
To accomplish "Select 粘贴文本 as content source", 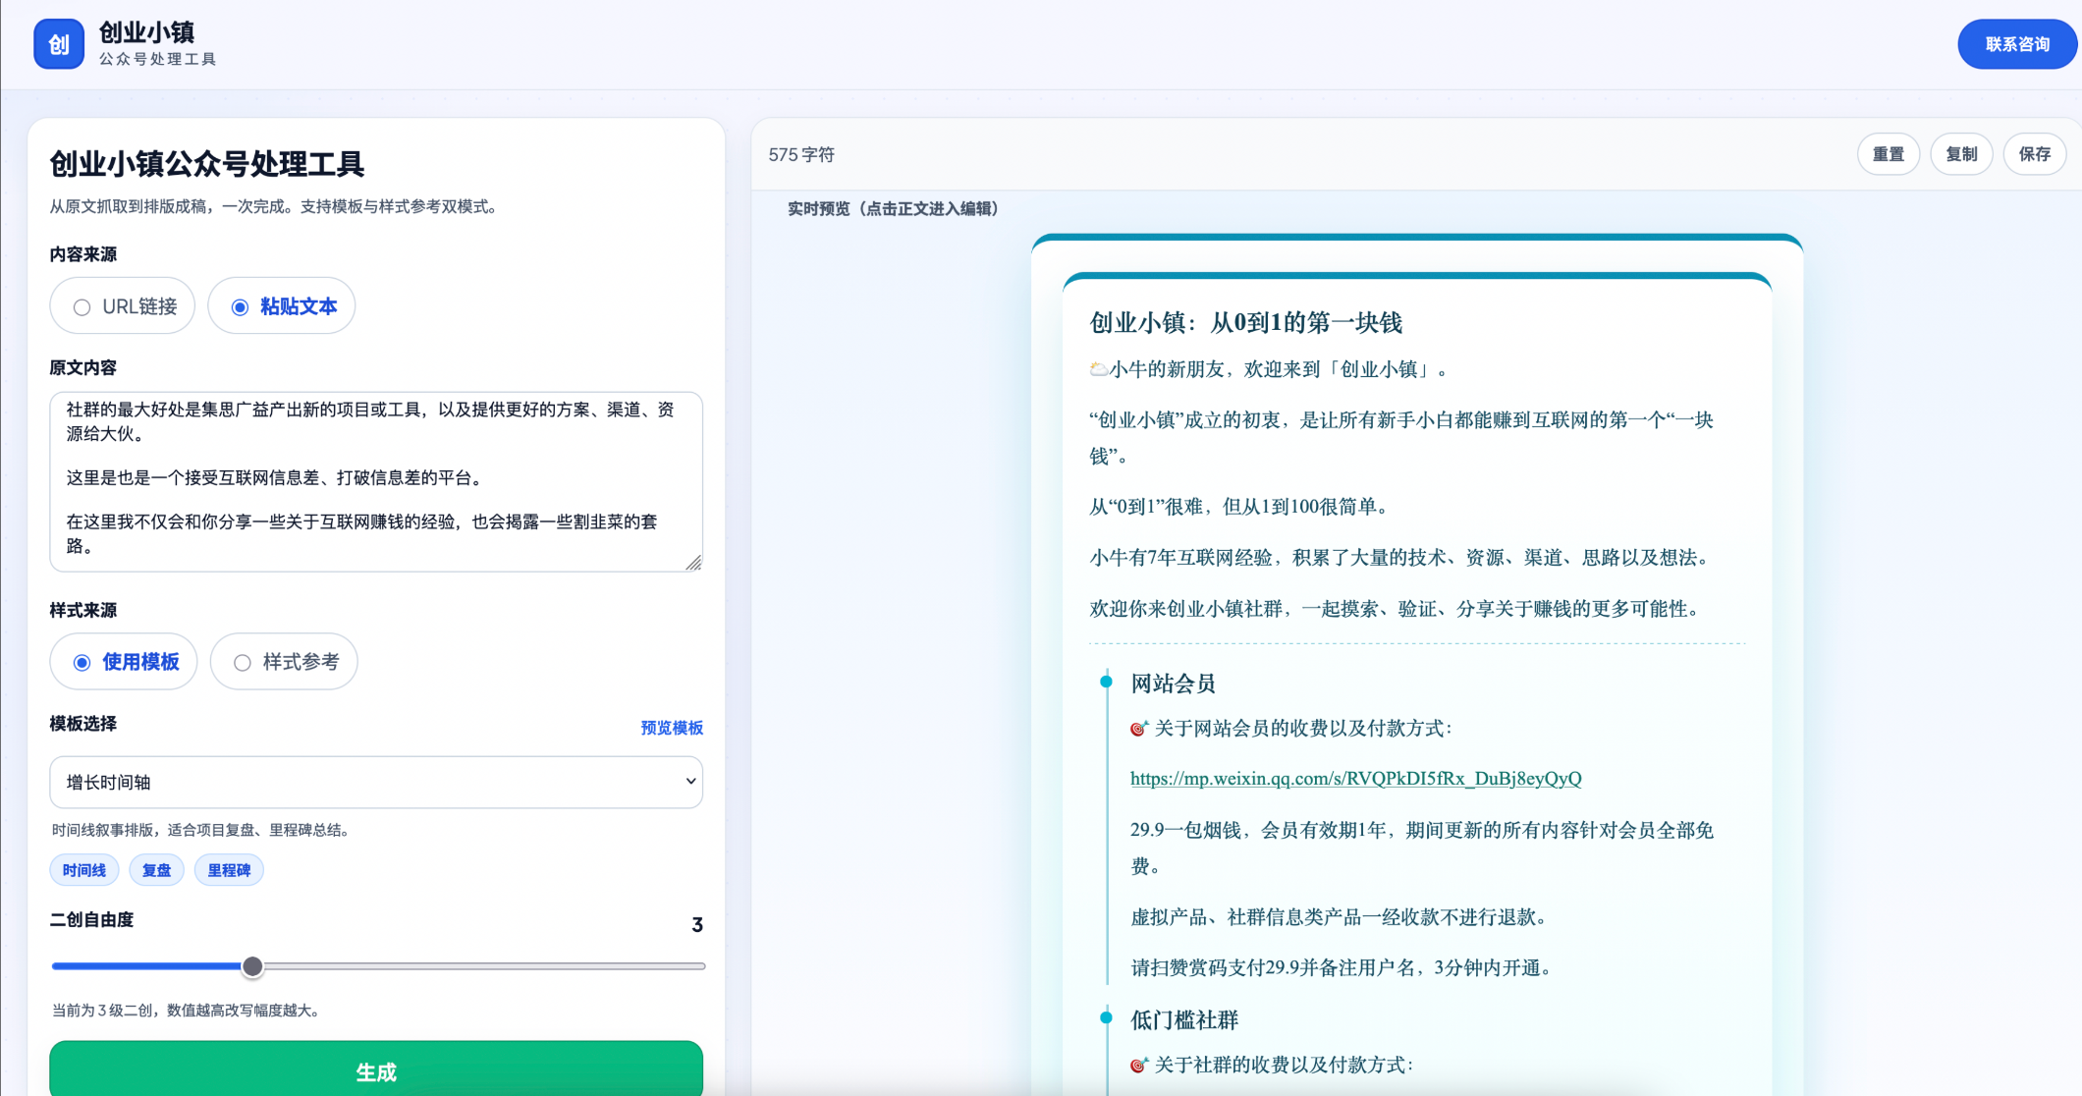I will coord(282,306).
